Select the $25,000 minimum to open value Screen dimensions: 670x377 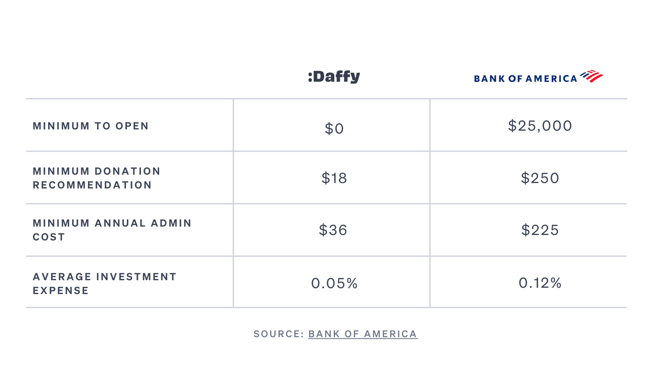pos(540,126)
